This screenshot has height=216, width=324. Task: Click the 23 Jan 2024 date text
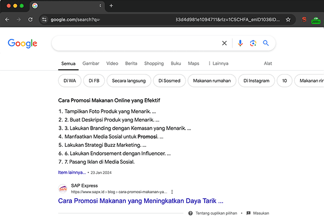(101, 173)
